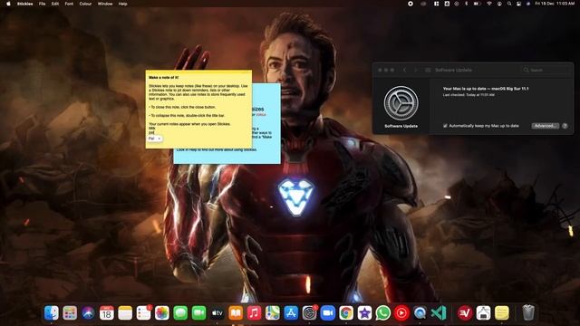Open Google Chrome in the Dock

click(346, 313)
